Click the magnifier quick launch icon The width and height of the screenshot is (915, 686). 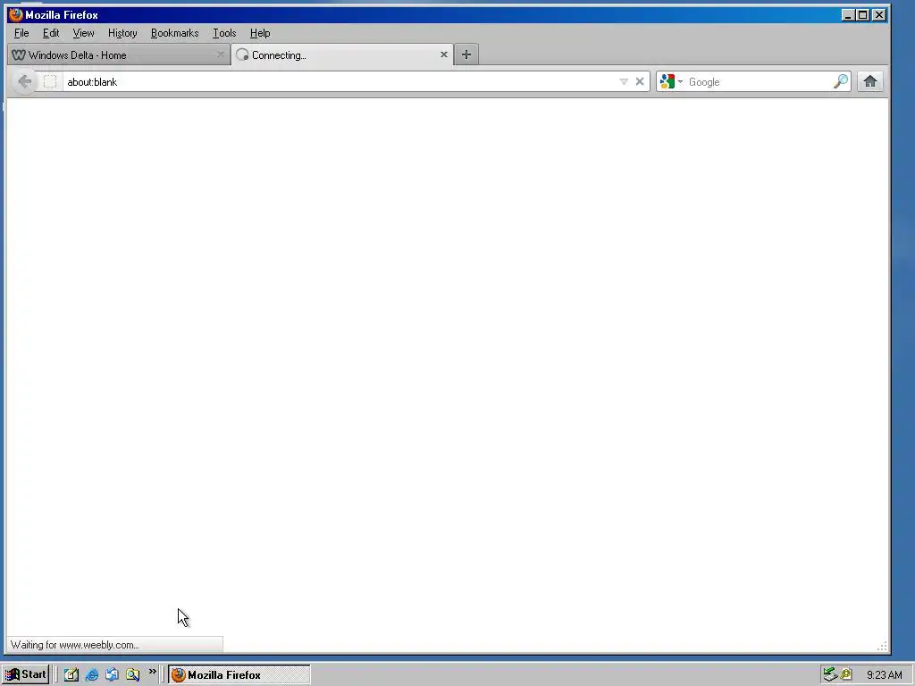click(x=132, y=675)
